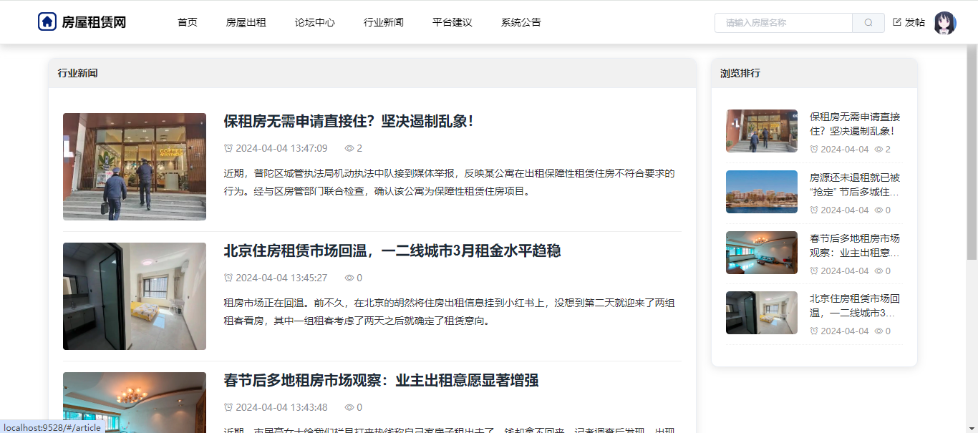Open the user avatar in the header
Screen dimensions: 978x433
pos(945,23)
